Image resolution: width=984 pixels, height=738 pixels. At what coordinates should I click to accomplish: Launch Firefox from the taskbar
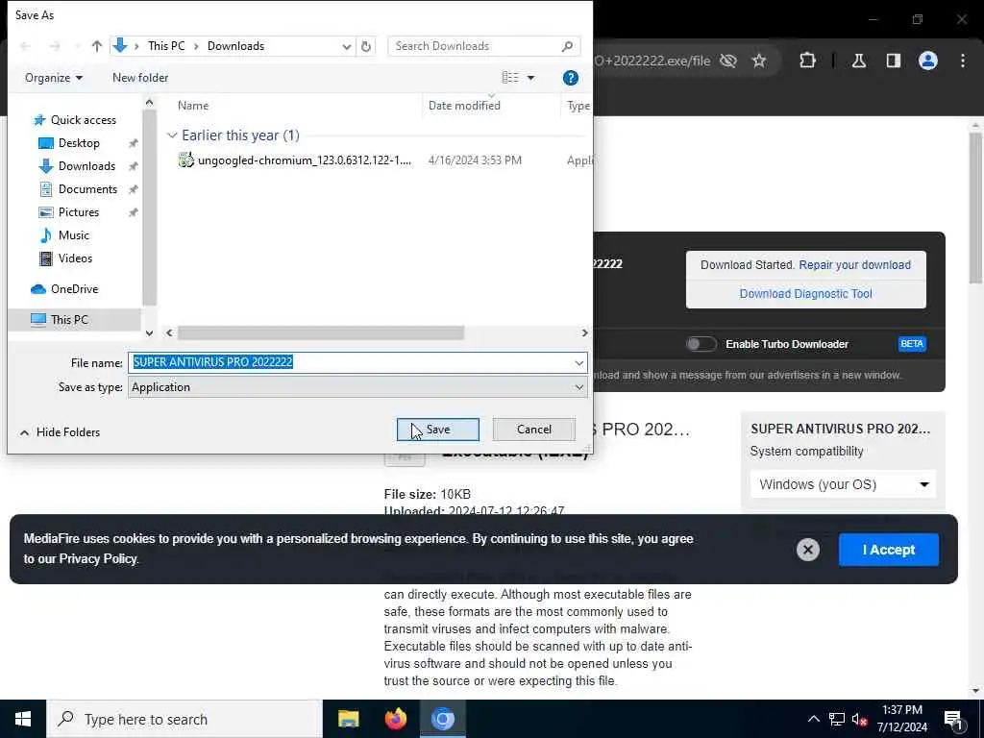(x=395, y=719)
